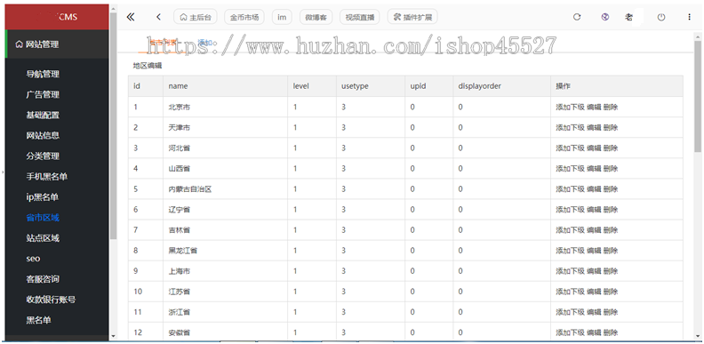Open 收款银行账号 in sidebar
This screenshot has width=704, height=344.
(51, 300)
